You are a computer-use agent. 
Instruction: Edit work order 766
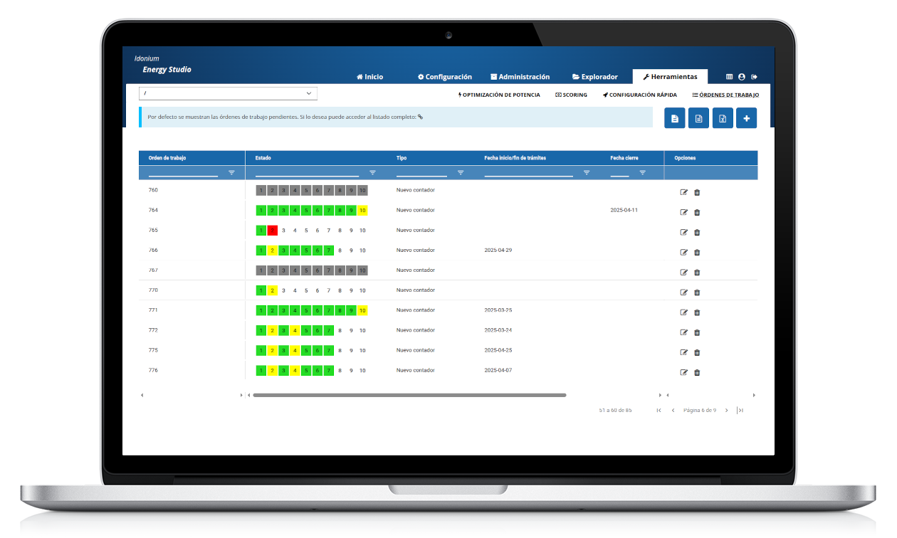[x=684, y=252]
